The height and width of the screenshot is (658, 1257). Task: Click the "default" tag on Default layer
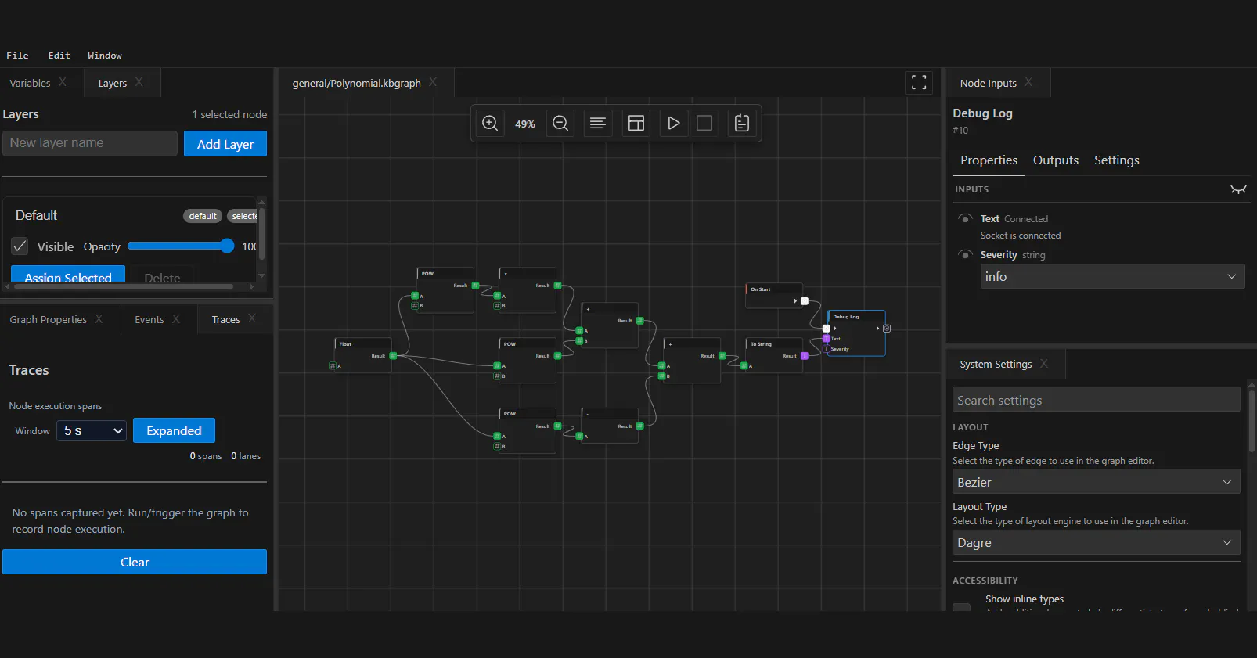(203, 216)
